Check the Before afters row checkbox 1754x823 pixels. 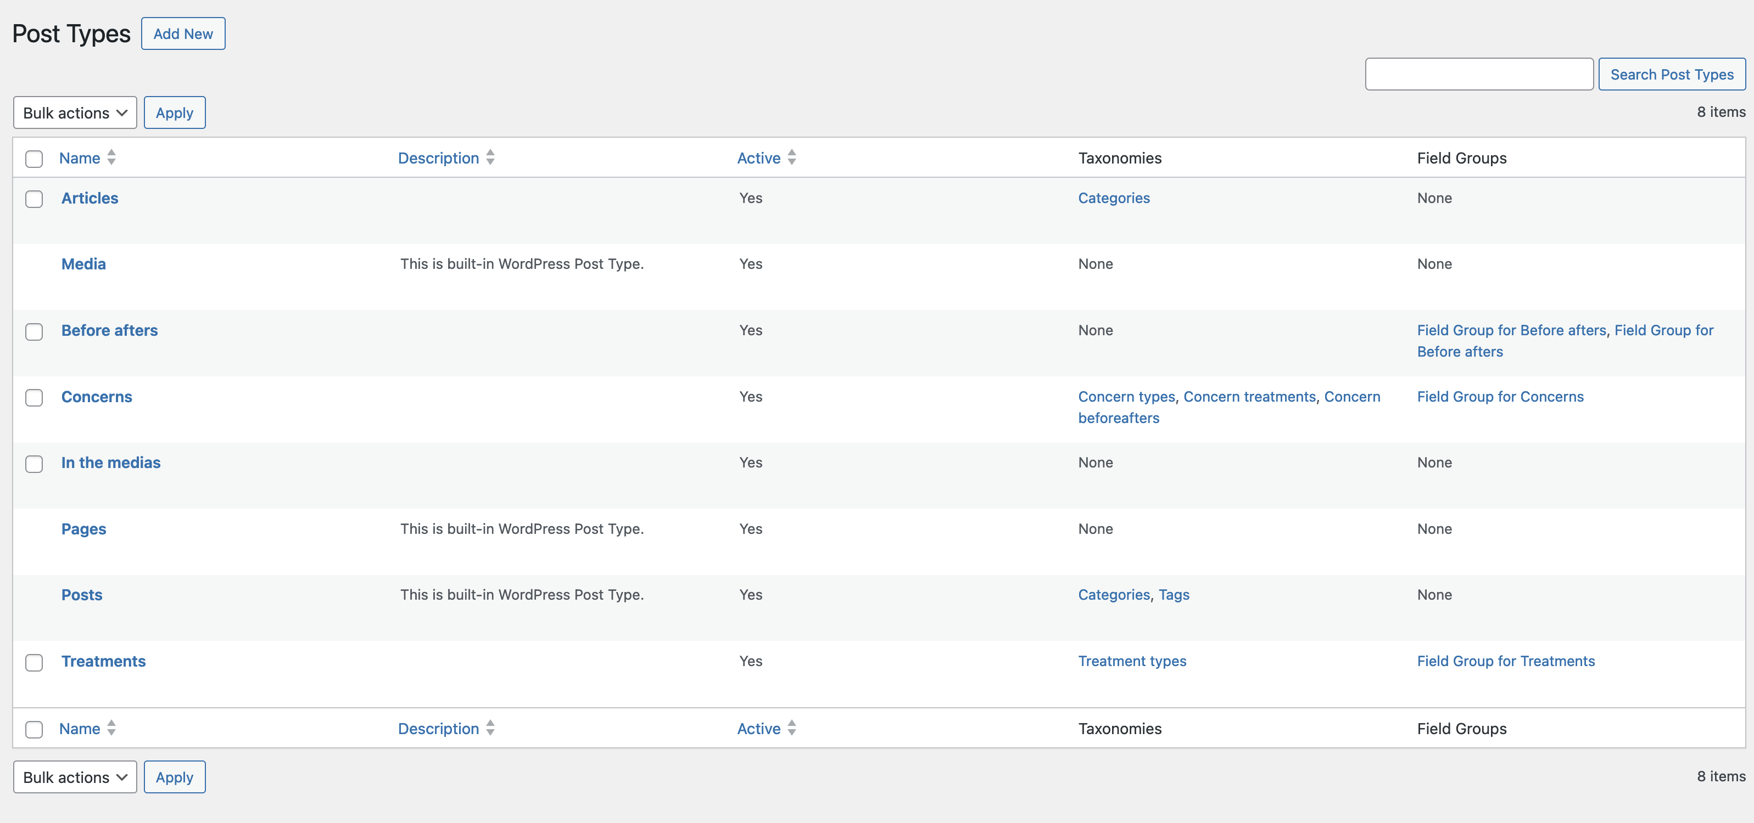[x=34, y=332]
